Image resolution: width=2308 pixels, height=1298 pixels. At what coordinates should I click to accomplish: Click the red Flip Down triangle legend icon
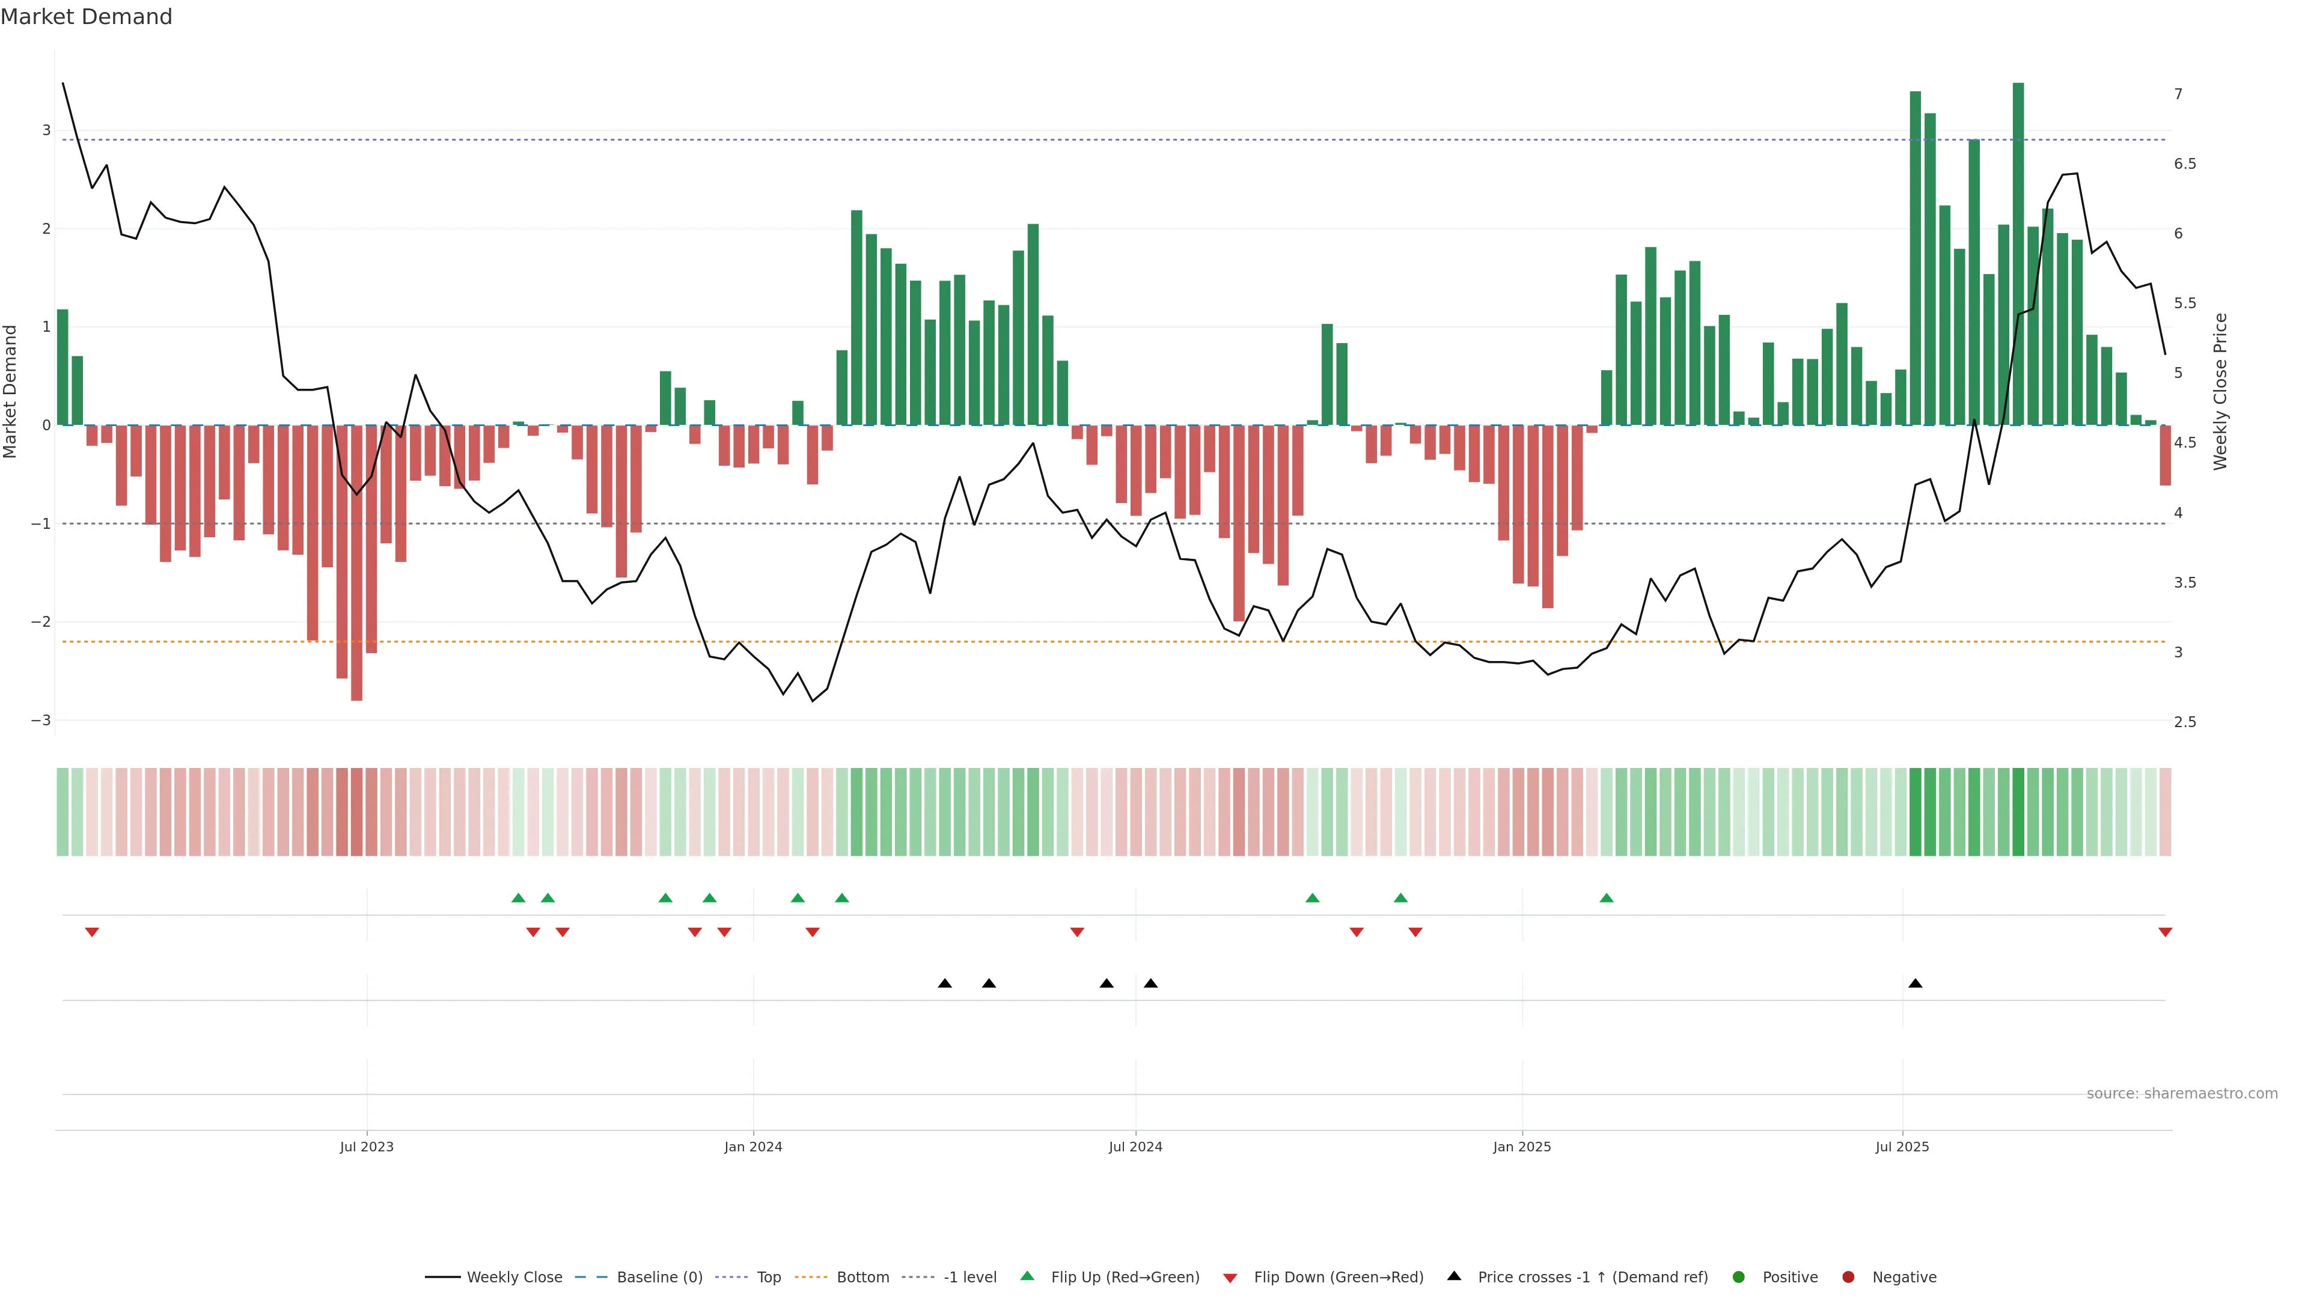click(x=1230, y=1278)
